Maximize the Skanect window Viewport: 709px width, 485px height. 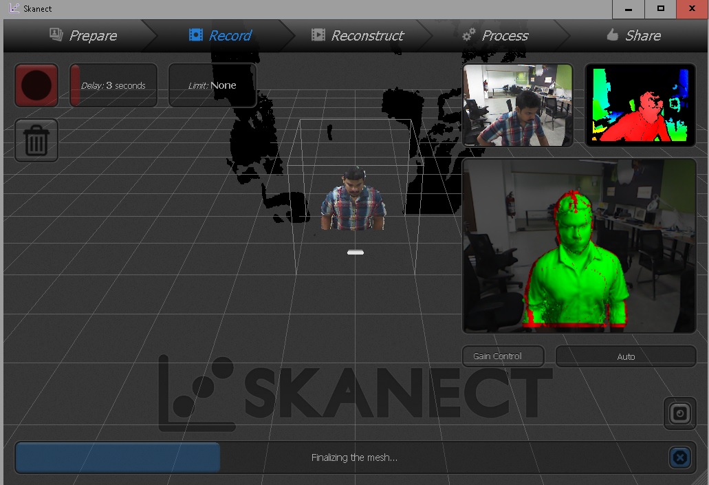point(661,9)
